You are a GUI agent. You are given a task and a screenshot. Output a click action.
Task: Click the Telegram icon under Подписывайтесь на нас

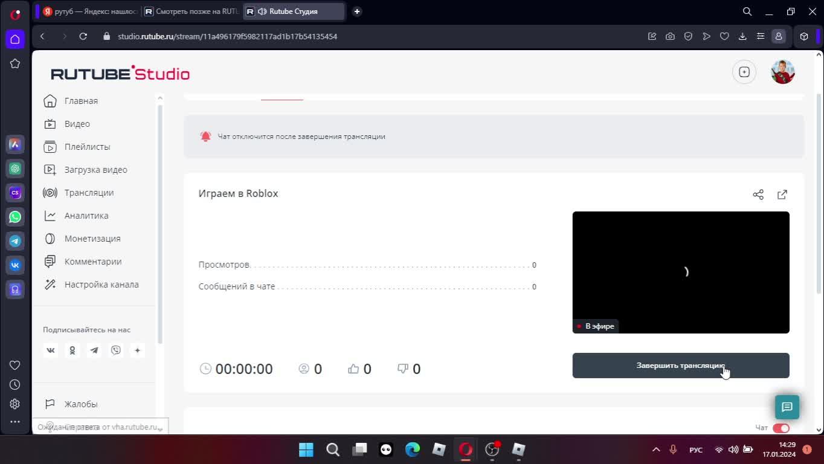point(94,350)
